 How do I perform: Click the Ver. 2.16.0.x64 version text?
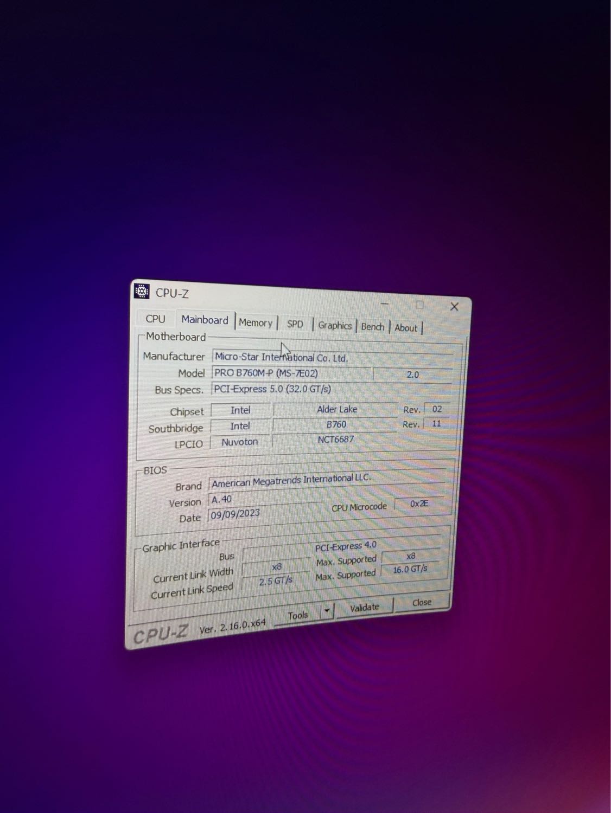[x=233, y=626]
